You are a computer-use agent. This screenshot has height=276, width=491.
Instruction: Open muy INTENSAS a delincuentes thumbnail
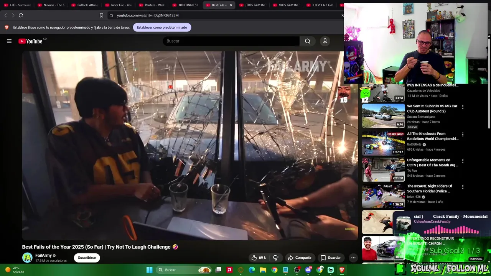point(383,93)
